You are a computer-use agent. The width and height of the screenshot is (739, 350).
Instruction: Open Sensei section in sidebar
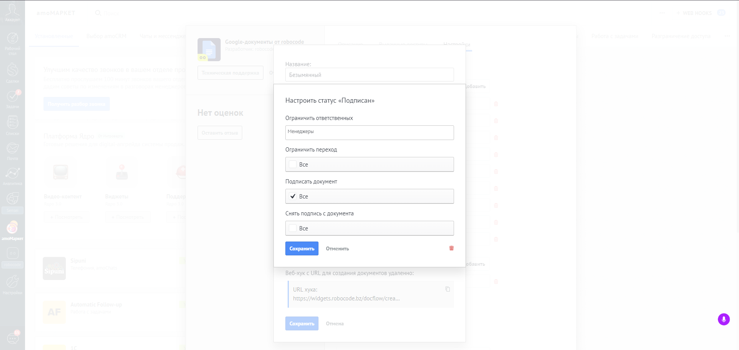[12, 202]
